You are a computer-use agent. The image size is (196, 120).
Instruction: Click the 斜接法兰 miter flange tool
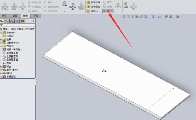click(35, 7)
